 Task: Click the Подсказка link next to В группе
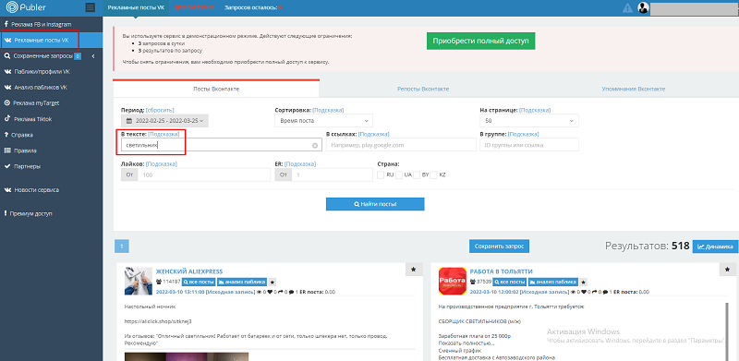[523, 134]
